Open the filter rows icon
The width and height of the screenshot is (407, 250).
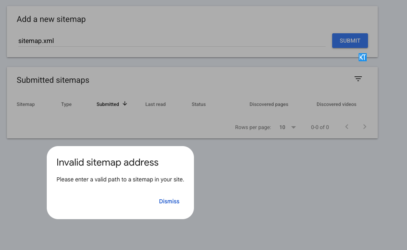point(358,79)
